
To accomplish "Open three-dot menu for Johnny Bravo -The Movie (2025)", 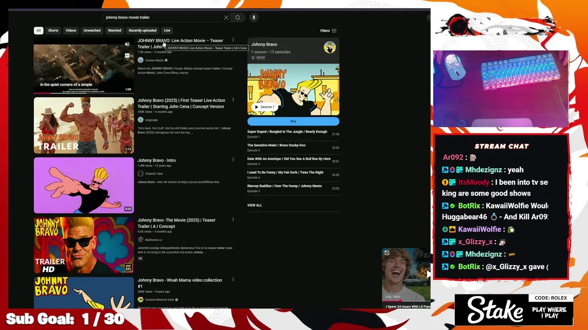I will click(x=233, y=220).
